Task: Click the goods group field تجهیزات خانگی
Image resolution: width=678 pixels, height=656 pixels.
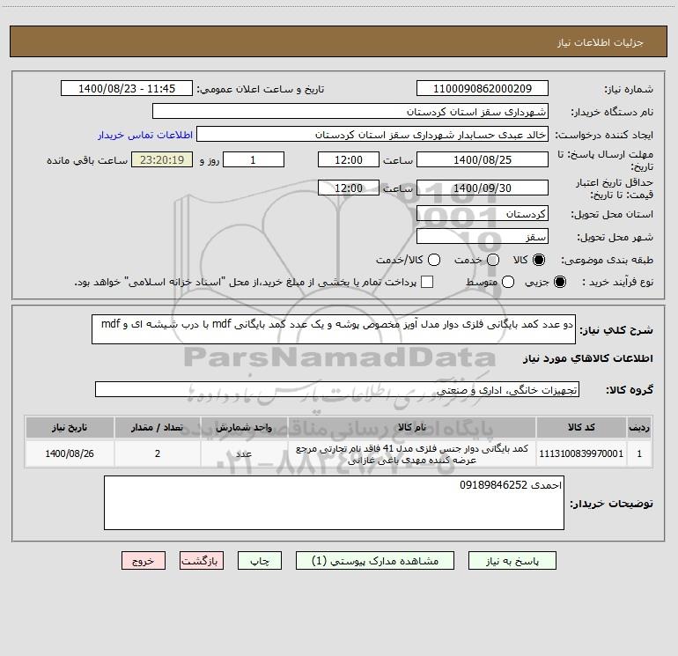Action: (x=337, y=389)
